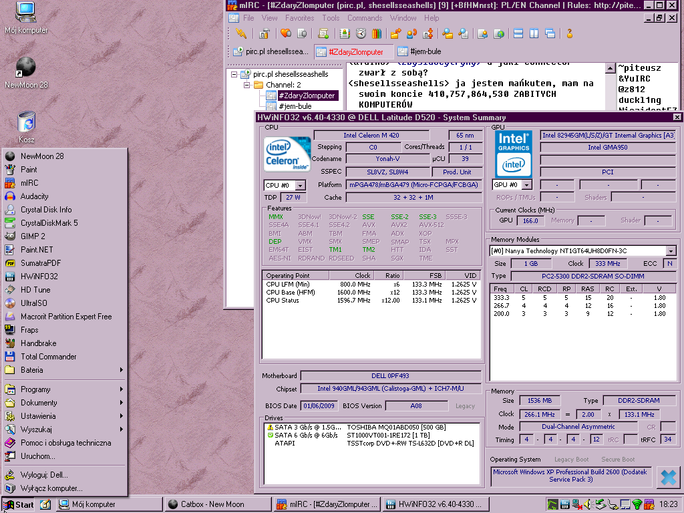This screenshot has width=684, height=513.
Task: Expand Wyszukaj in the Start menu
Action: pyautogui.click(x=65, y=430)
